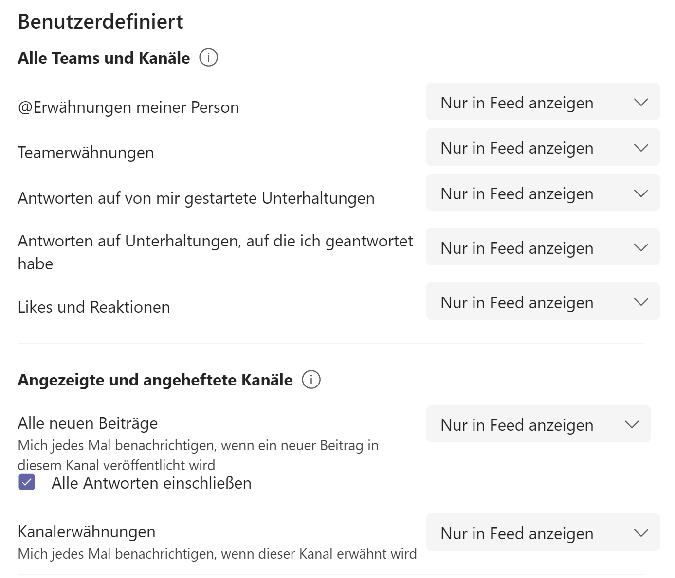
Task: Click the Kanalerwähnungen setting label
Action: [x=87, y=531]
